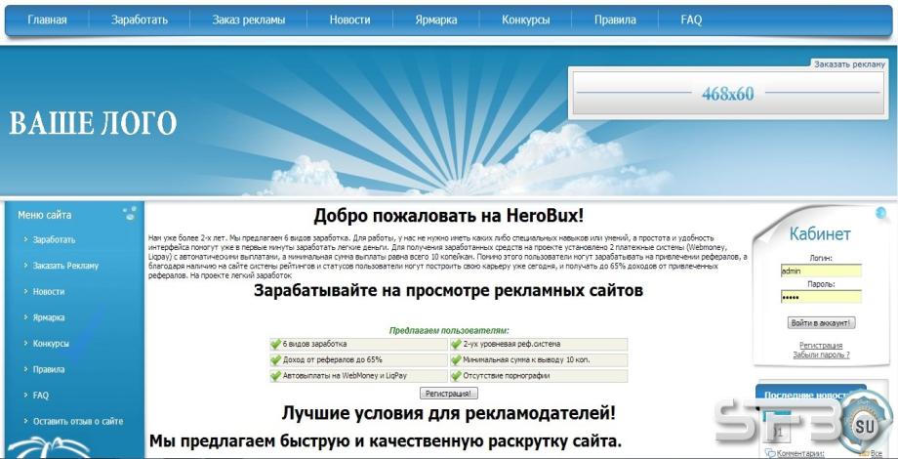This screenshot has width=898, height=459.
Task: Click the Лучшие условия для рекламодателей heading
Action: (449, 413)
